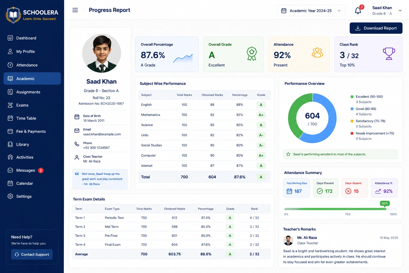Click the Days Absent cross icon
The image size is (409, 273).
coord(348,191)
